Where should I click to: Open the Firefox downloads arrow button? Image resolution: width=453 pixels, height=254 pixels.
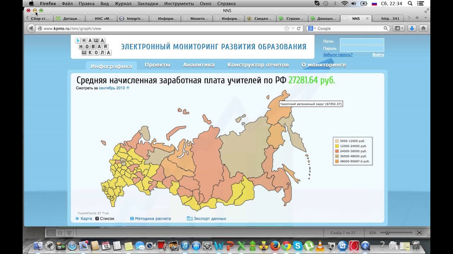(x=412, y=28)
